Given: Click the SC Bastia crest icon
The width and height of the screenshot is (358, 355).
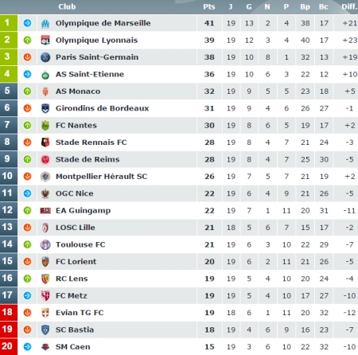Looking at the screenshot, I should coord(45,330).
